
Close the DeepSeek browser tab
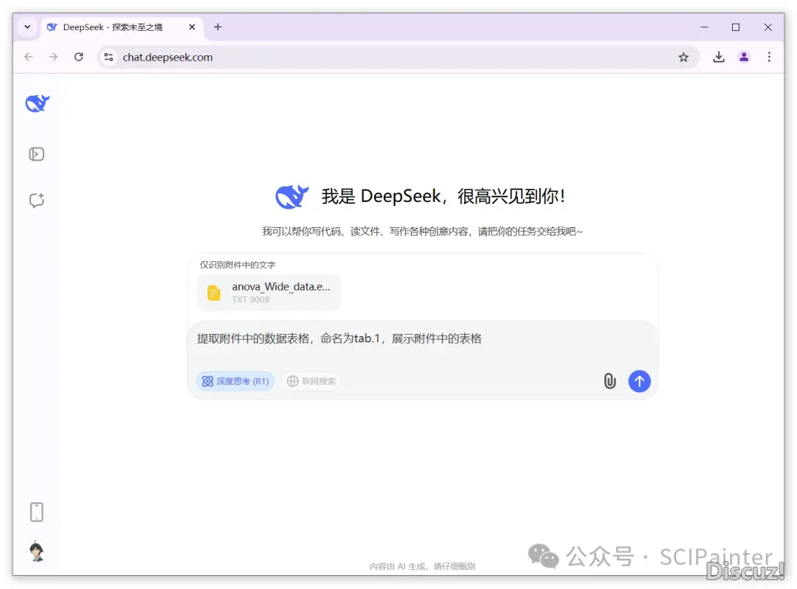(192, 27)
